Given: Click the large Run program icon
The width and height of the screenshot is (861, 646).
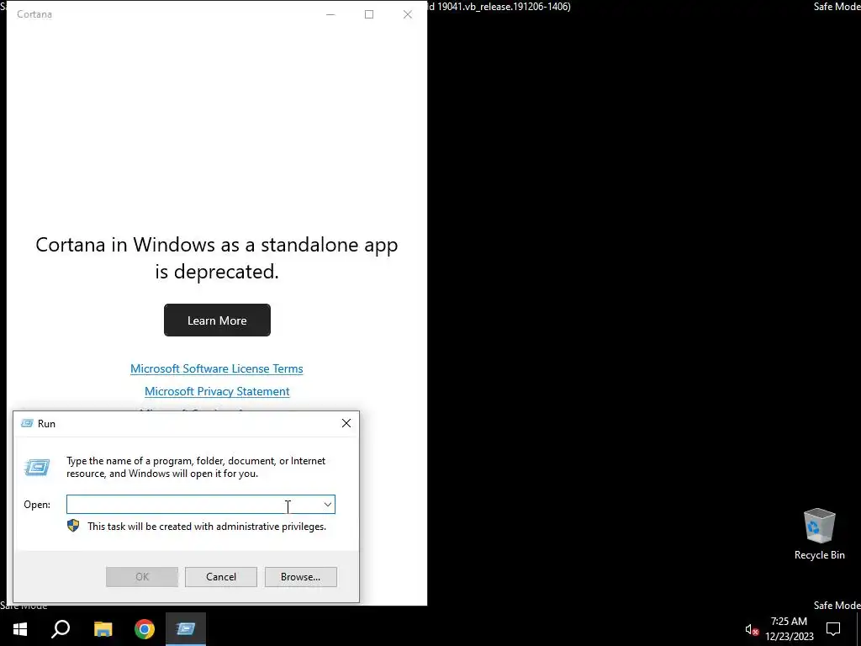Looking at the screenshot, I should click(37, 468).
